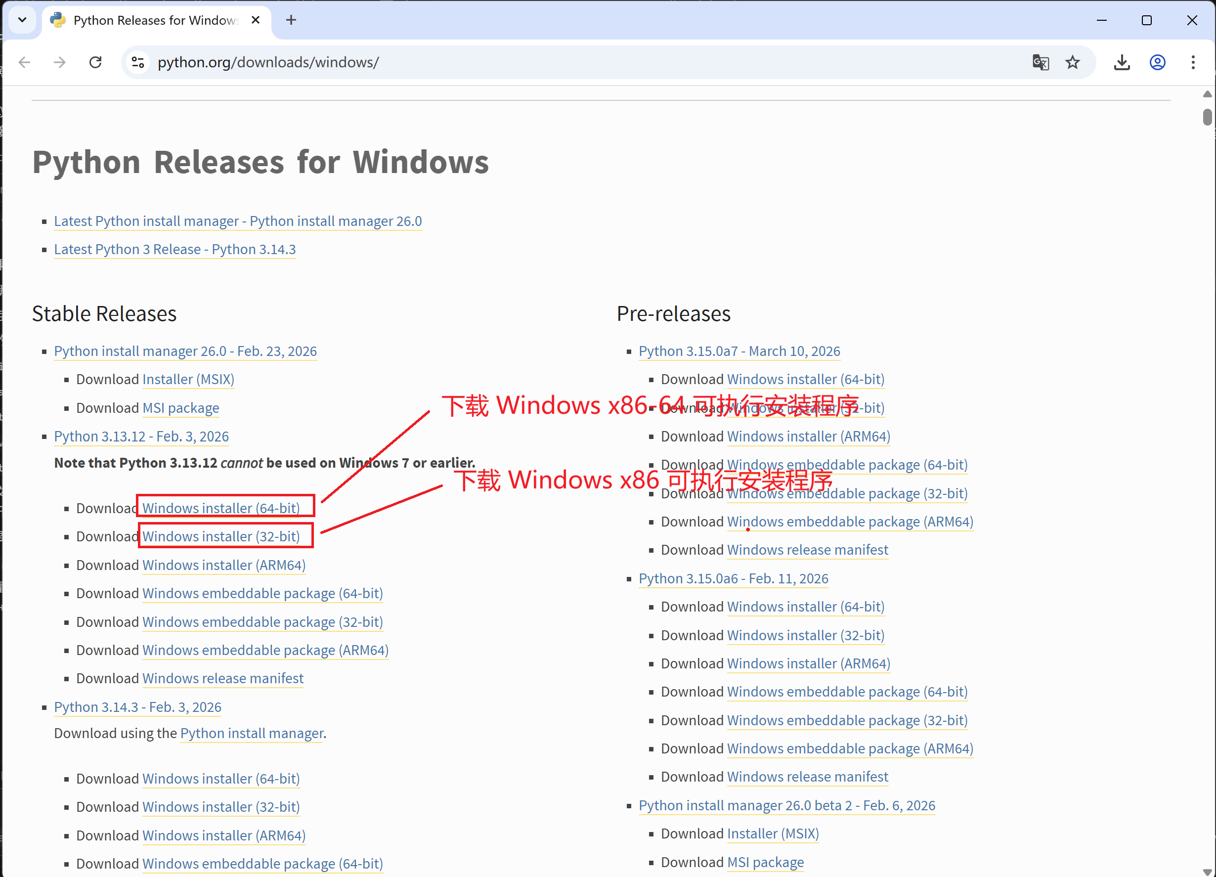Download Python 3.13.12 Windows installer (32-bit)
This screenshot has width=1216, height=877.
221,536
